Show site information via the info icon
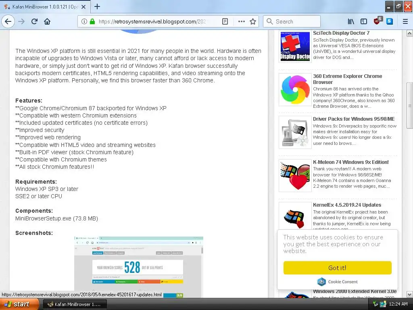 84,21
